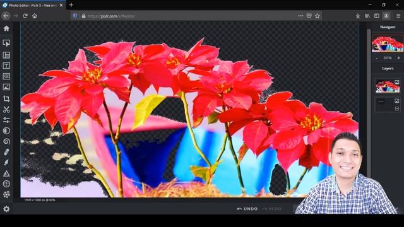Click the dotted cluster tool icon
The image size is (404, 227).
(x=6, y=194)
